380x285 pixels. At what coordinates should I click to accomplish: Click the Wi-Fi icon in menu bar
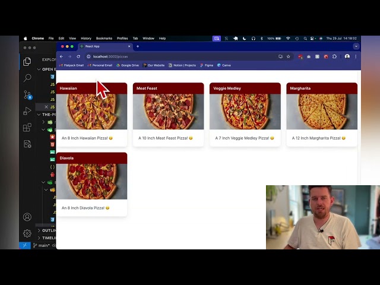(288, 38)
